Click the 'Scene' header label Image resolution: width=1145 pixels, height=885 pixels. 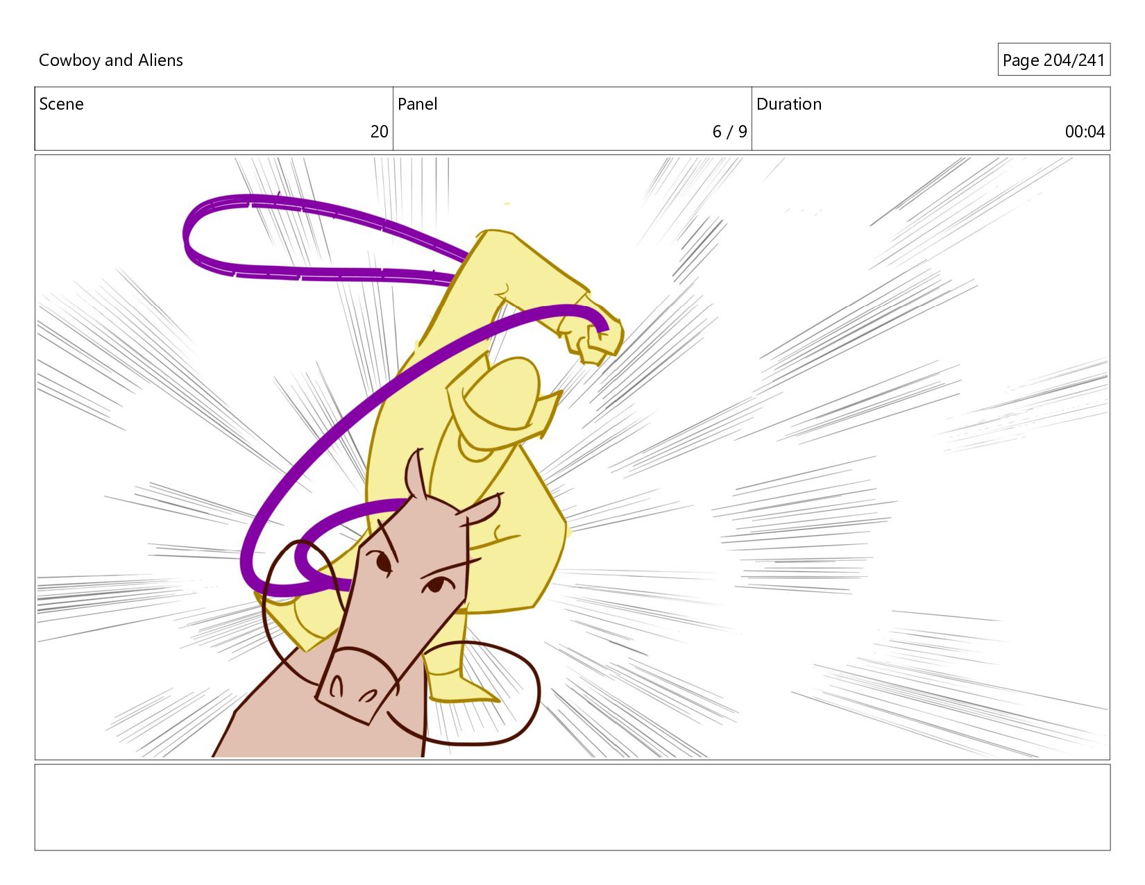tap(61, 104)
